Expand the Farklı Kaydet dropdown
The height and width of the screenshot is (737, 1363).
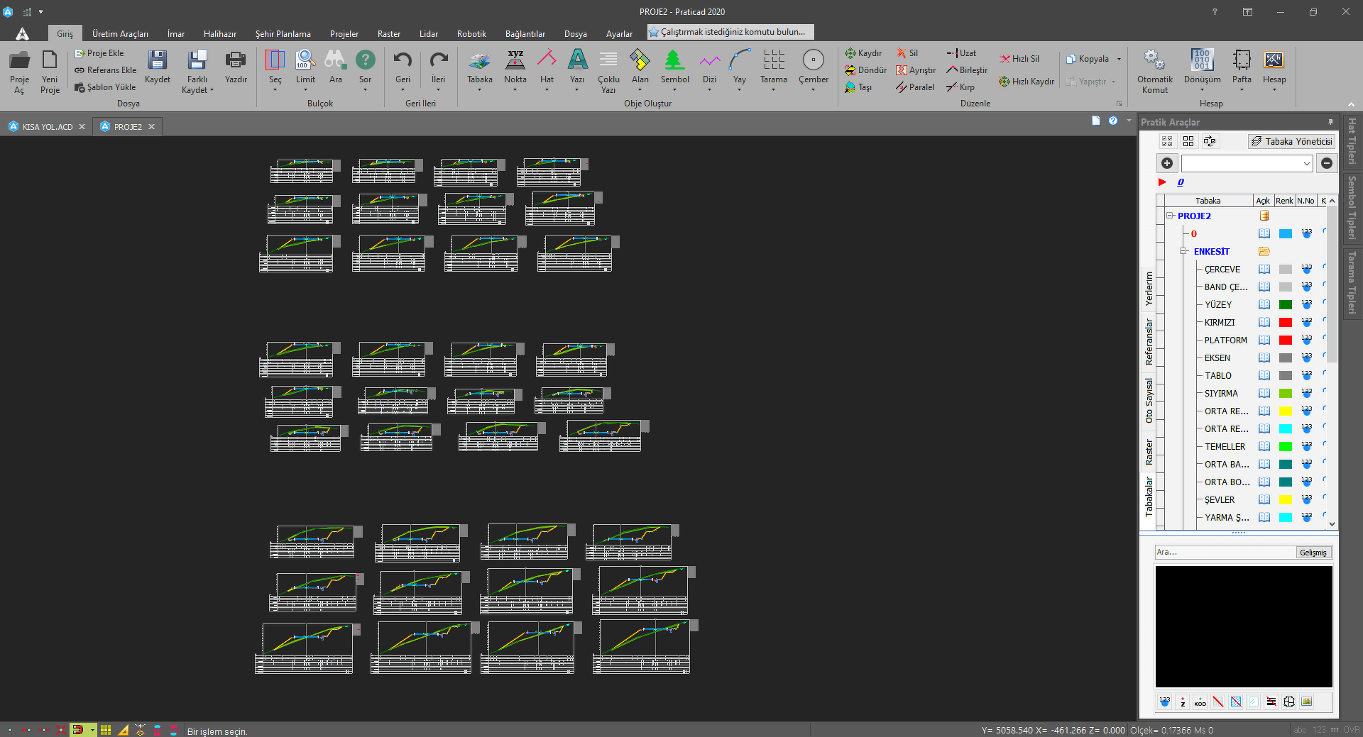point(197,90)
